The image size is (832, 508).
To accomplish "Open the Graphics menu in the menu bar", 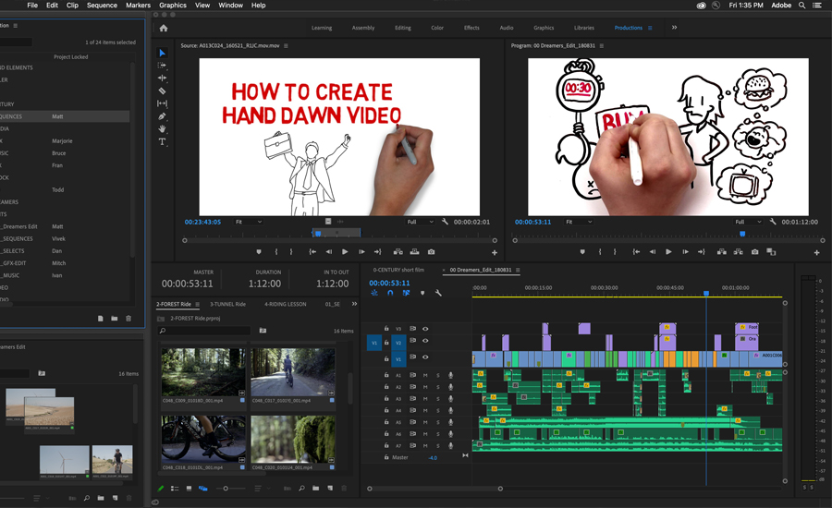I will pyautogui.click(x=173, y=6).
